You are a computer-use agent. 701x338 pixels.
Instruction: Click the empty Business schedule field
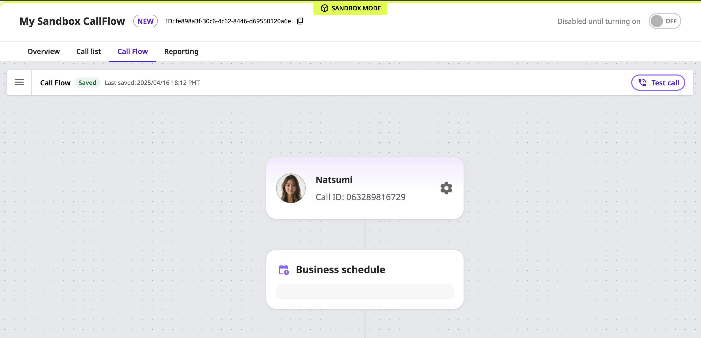[x=365, y=292]
